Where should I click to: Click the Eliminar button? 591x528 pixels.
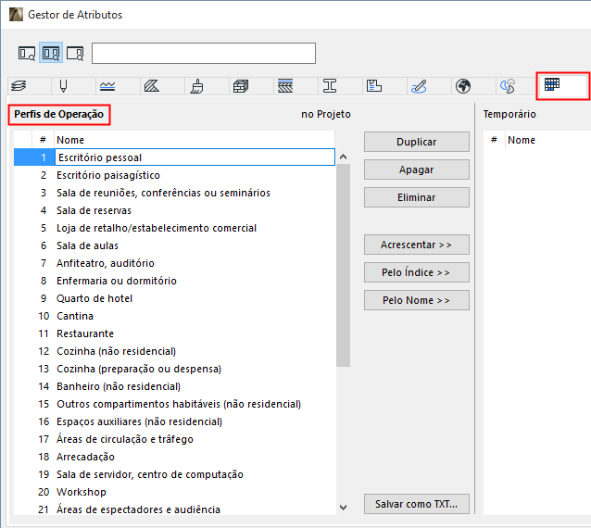417,197
